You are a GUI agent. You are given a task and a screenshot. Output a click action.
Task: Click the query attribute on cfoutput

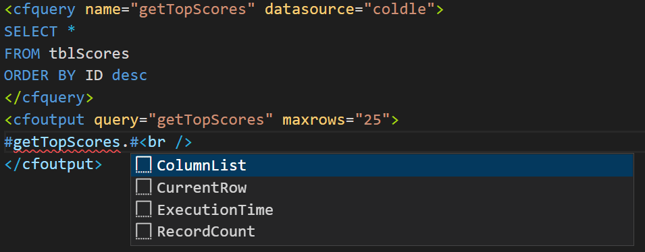click(x=116, y=120)
